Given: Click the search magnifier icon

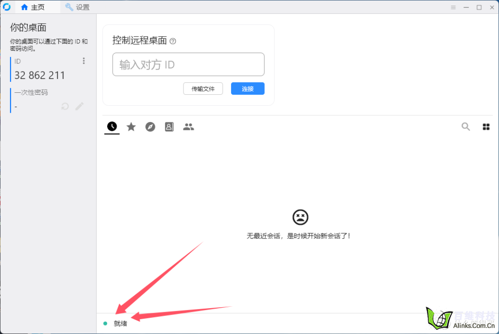Looking at the screenshot, I should click(x=466, y=127).
